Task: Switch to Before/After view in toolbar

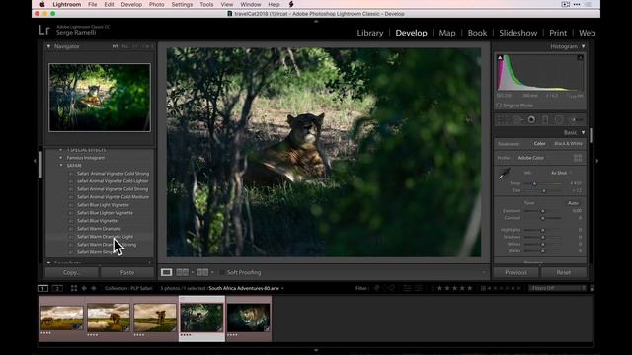Action: (202, 272)
